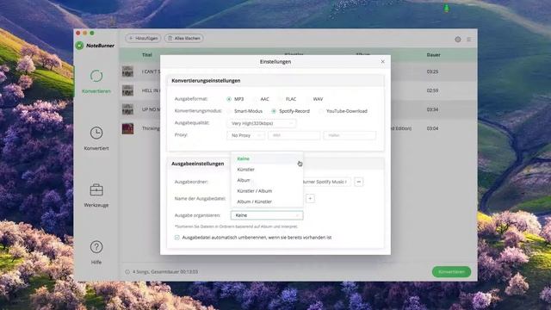
Task: Choose the YouTube-Download conversion mode
Action: 321,111
